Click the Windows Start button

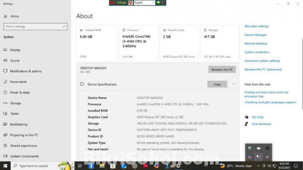(x=5, y=166)
